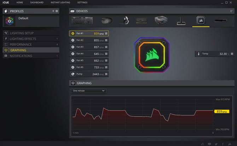
Task: Open the Facebook link in footer
Action: tap(222, 144)
